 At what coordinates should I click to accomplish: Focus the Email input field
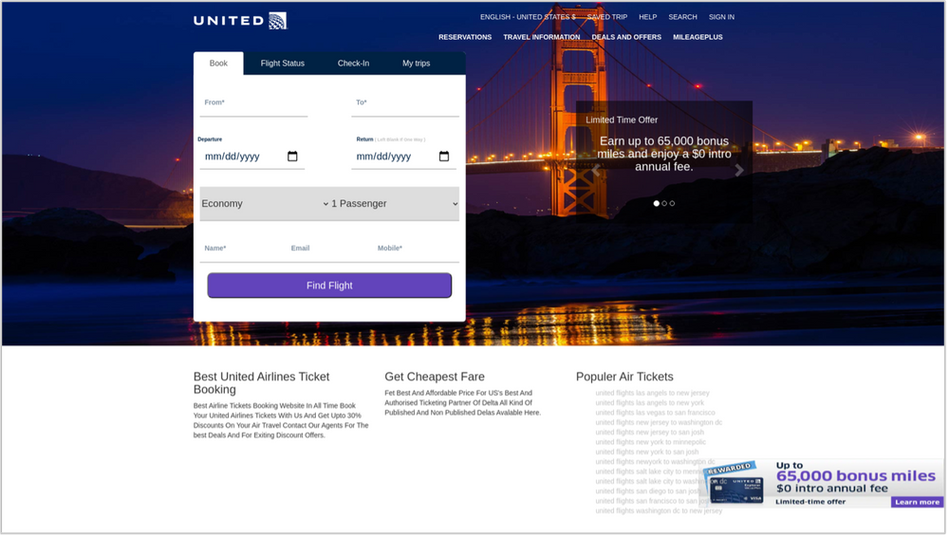pyautogui.click(x=329, y=249)
